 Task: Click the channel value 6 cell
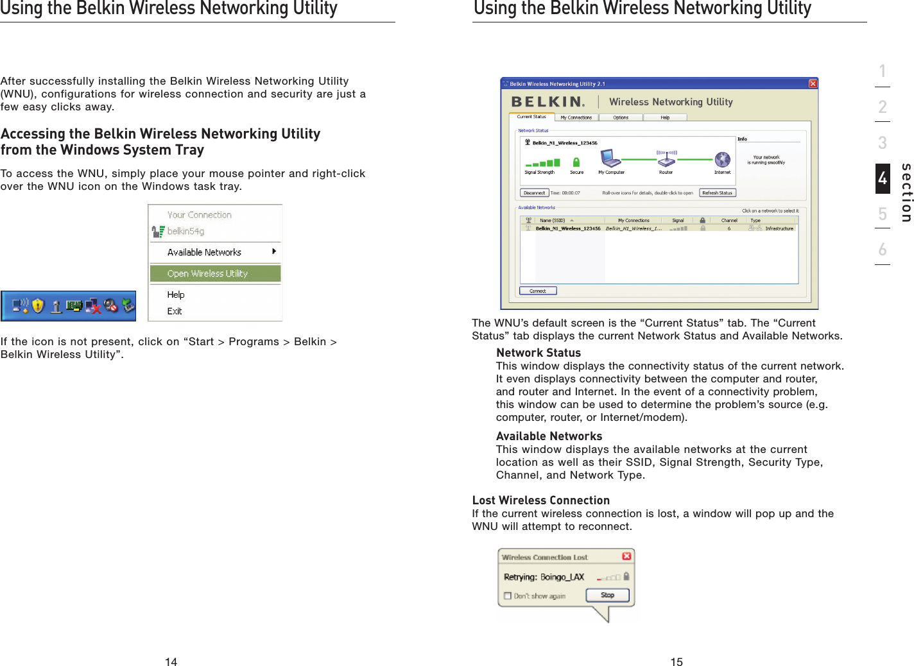coord(729,228)
